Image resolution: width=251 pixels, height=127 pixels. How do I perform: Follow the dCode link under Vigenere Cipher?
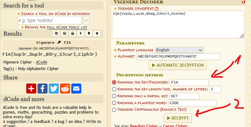point(42,62)
